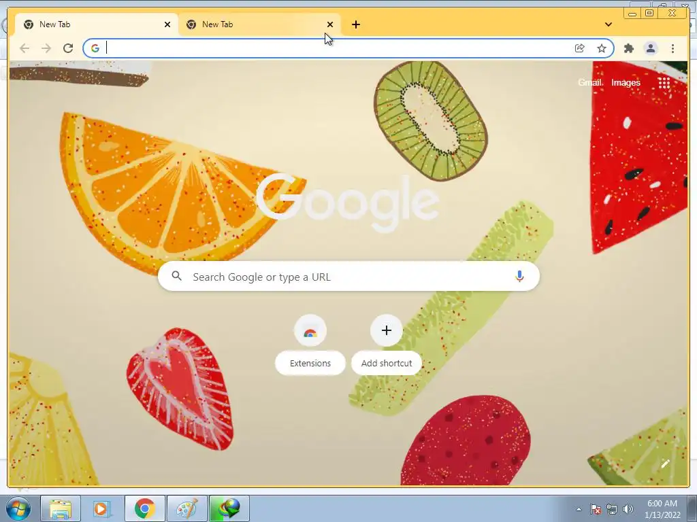This screenshot has height=522, width=697.
Task: Open the volume speaker icon
Action: tap(628, 509)
